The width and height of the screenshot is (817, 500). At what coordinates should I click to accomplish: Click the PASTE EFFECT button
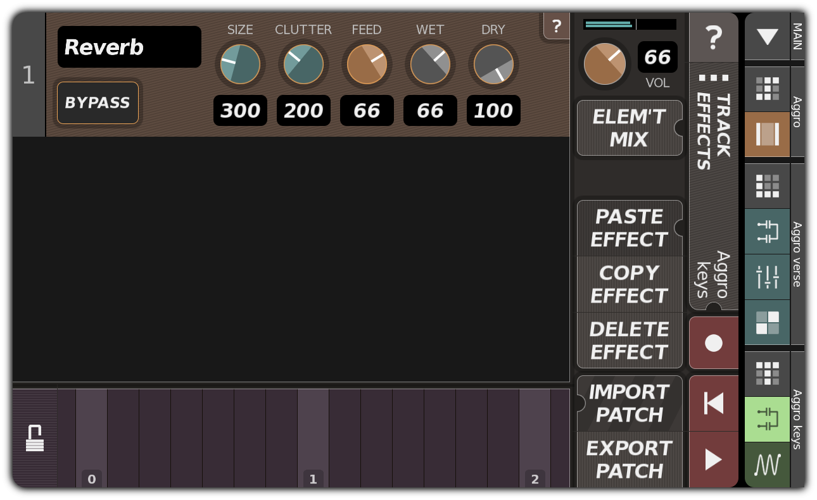629,228
